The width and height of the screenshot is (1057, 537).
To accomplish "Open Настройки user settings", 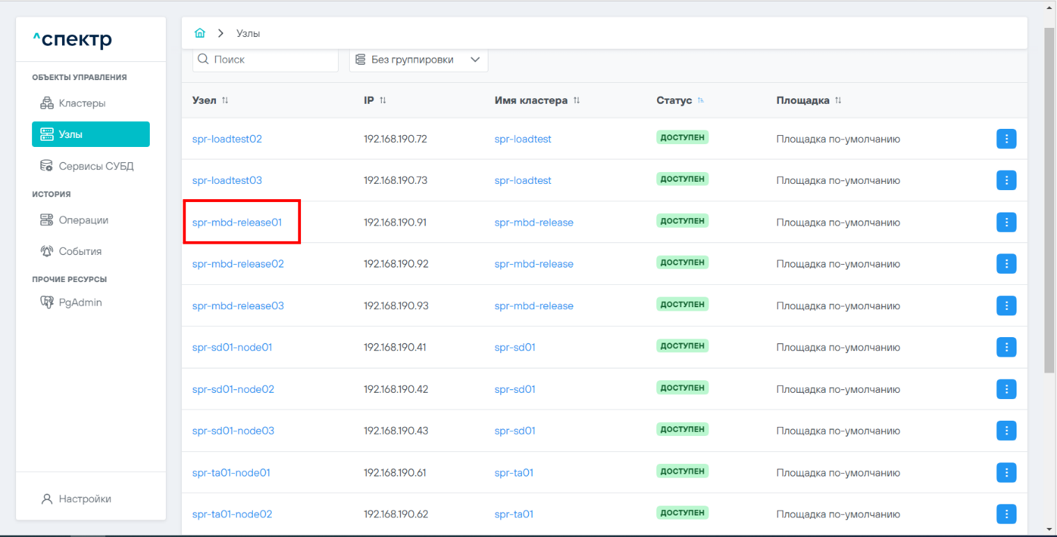I will pyautogui.click(x=84, y=499).
